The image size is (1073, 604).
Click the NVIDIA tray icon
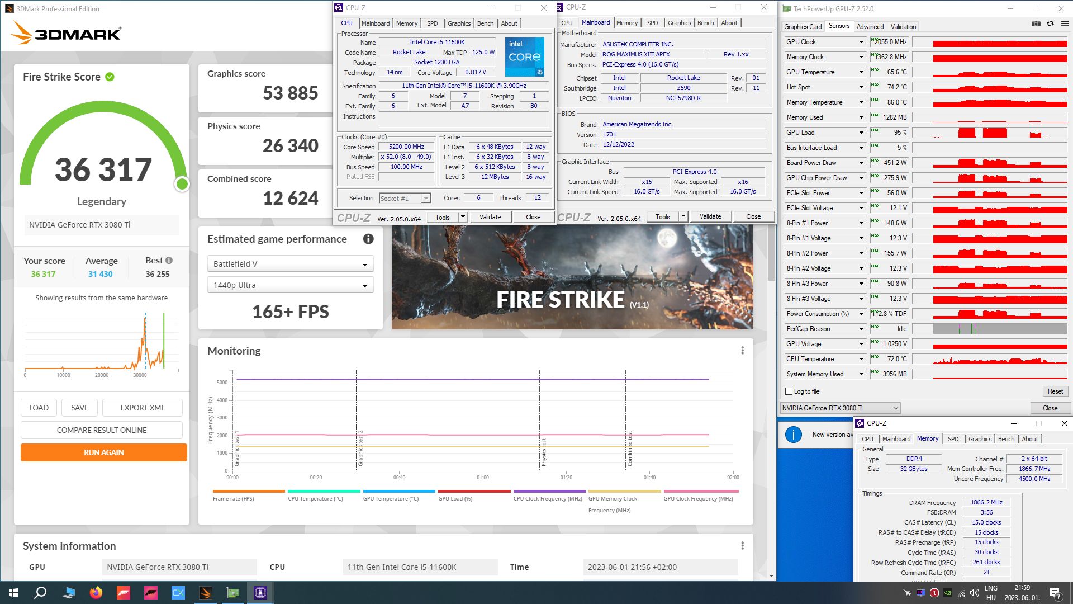[x=948, y=593]
